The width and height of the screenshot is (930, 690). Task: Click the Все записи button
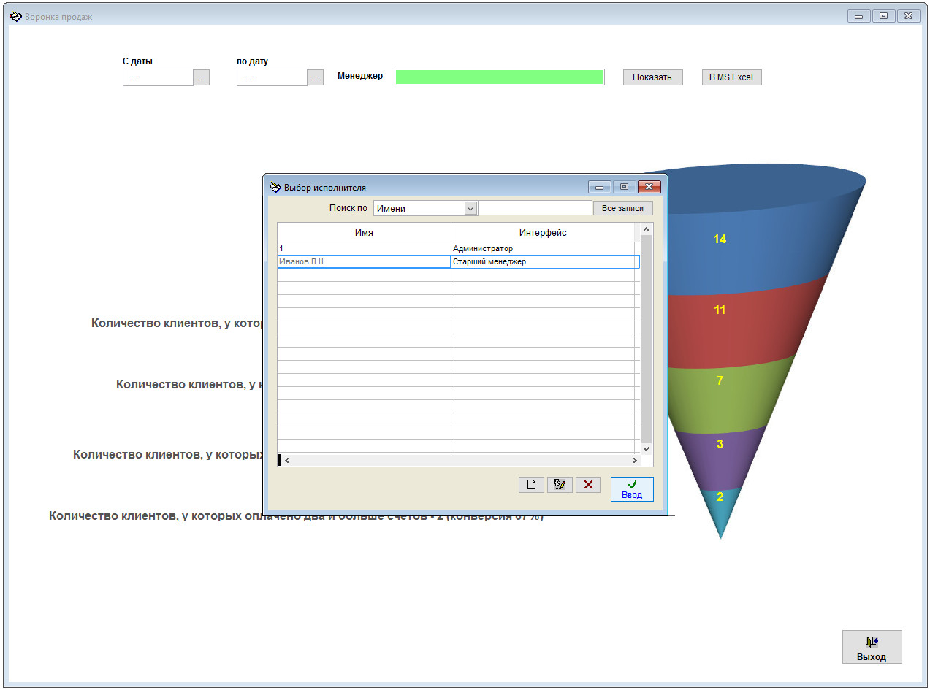click(x=622, y=208)
